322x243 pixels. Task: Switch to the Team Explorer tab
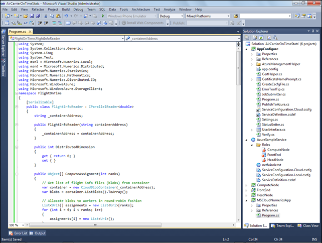pos(282,226)
